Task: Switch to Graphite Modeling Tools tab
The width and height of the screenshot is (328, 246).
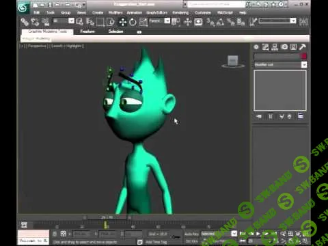Action: point(48,31)
